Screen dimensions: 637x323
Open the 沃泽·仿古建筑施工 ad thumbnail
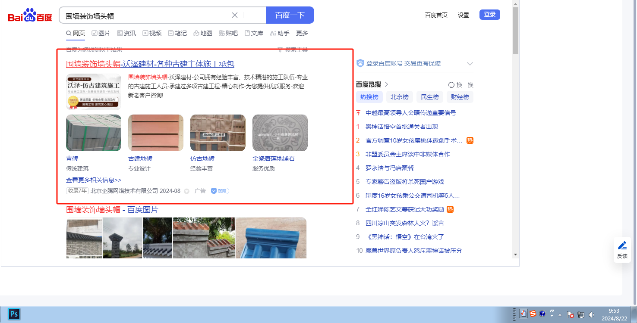(x=94, y=92)
